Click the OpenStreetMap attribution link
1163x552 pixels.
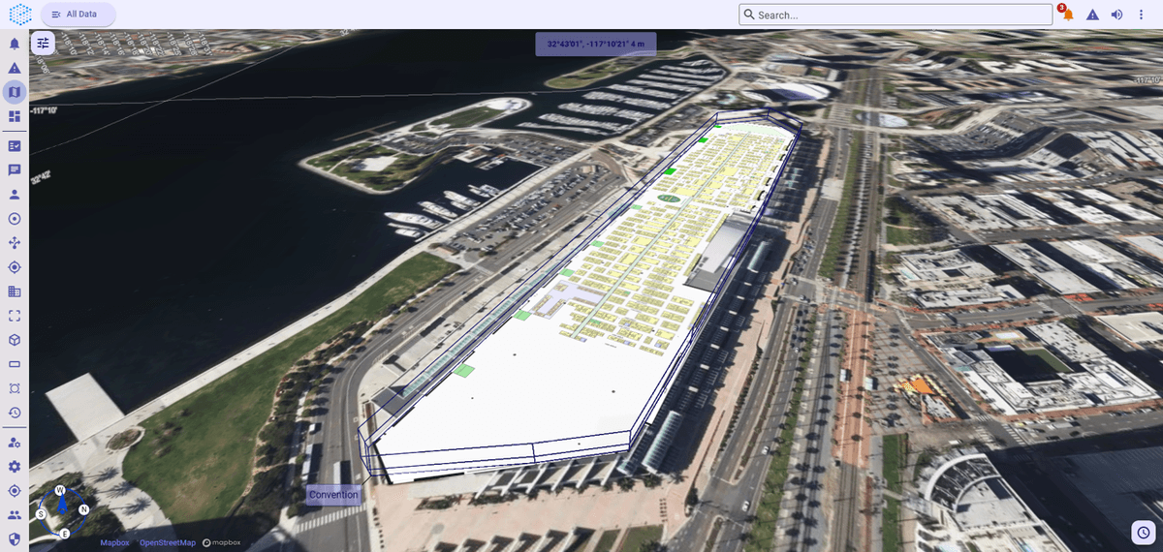(x=168, y=542)
